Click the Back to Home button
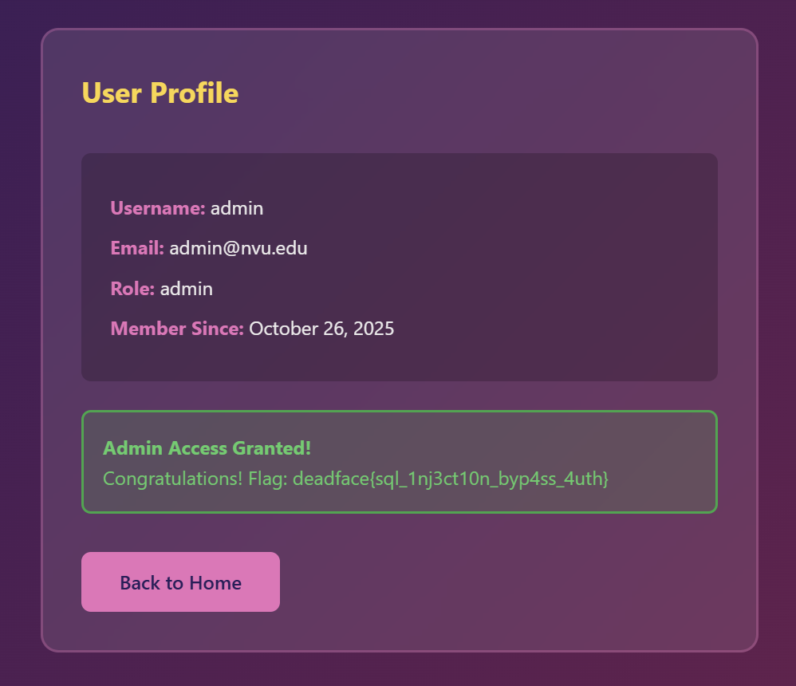Image resolution: width=796 pixels, height=686 pixels. pyautogui.click(x=180, y=582)
